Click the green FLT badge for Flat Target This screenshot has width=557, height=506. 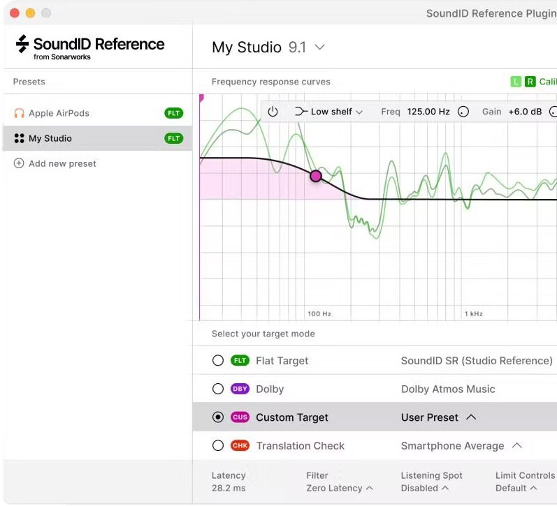click(x=240, y=361)
